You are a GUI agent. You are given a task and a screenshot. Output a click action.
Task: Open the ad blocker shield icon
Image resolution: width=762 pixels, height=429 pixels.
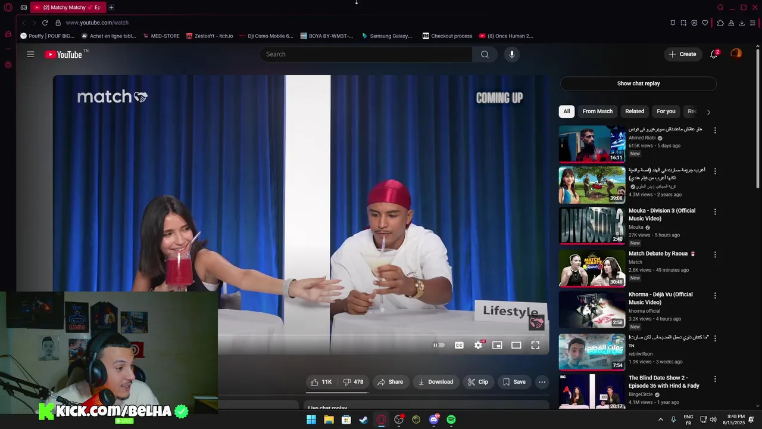coord(694,23)
